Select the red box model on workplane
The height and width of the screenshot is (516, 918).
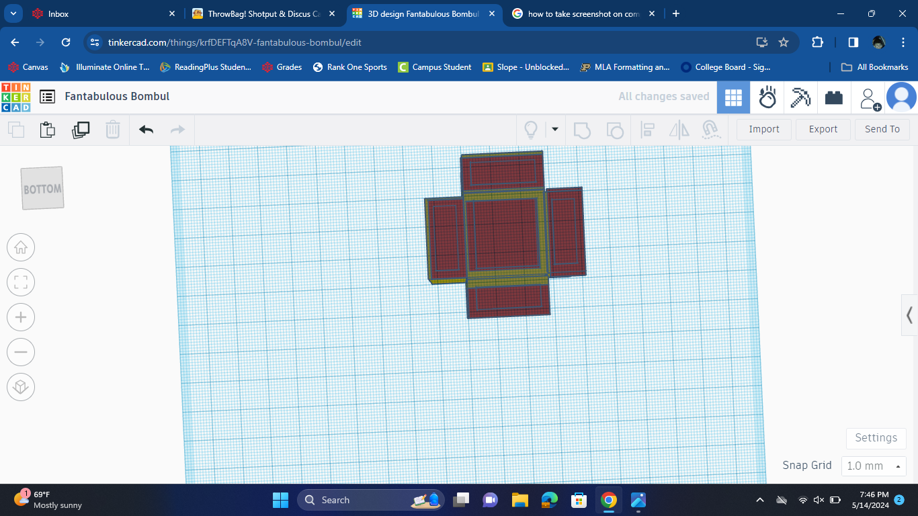coord(505,234)
